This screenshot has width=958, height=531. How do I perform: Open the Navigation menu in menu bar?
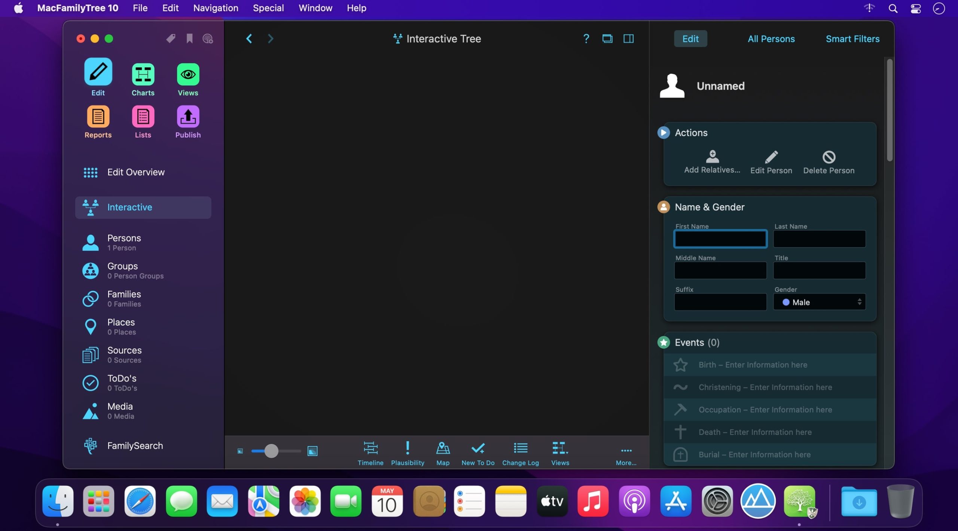pyautogui.click(x=216, y=8)
